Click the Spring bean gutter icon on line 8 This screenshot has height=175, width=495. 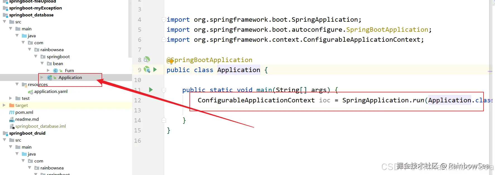pyautogui.click(x=147, y=60)
